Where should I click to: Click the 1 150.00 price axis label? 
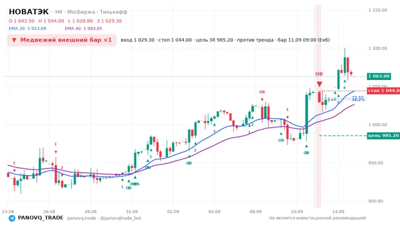point(377,10)
